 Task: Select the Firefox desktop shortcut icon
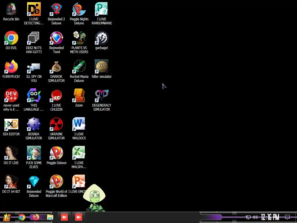11,66
